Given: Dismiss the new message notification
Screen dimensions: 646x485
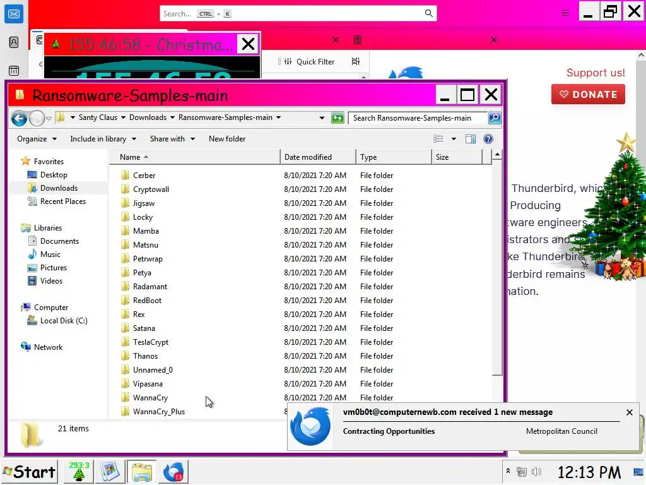Looking at the screenshot, I should coord(629,412).
